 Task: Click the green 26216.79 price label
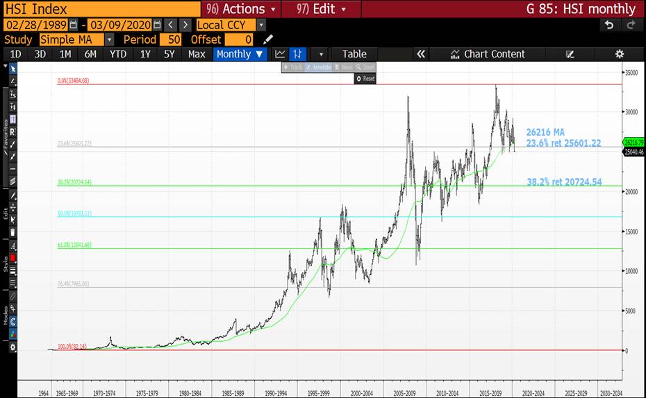pos(633,142)
